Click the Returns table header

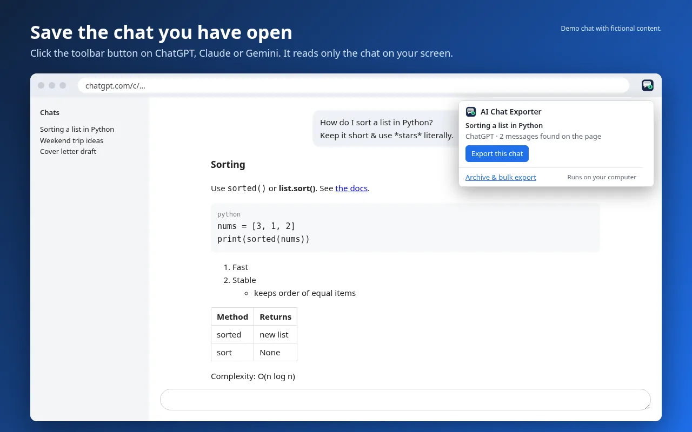click(275, 317)
